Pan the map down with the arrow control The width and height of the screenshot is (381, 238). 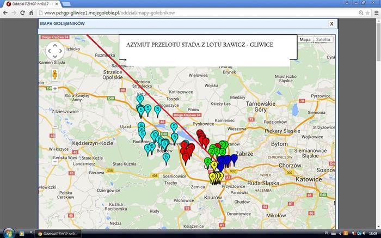tap(54, 58)
